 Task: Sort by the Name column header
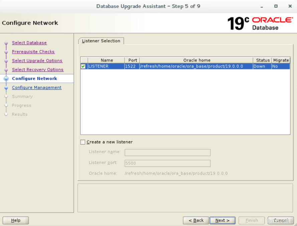click(x=107, y=60)
